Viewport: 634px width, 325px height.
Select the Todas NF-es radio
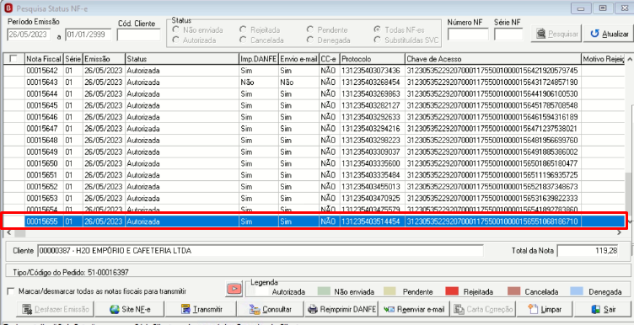pos(377,29)
